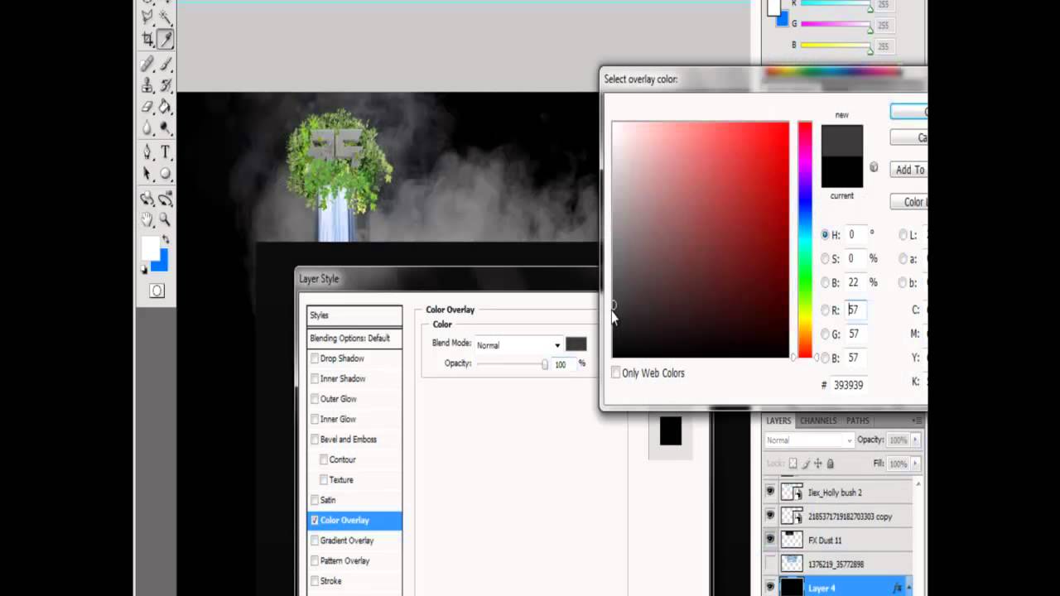Select the 3D Orbit camera tool
Viewport: 1060px width, 596px height.
click(x=166, y=199)
